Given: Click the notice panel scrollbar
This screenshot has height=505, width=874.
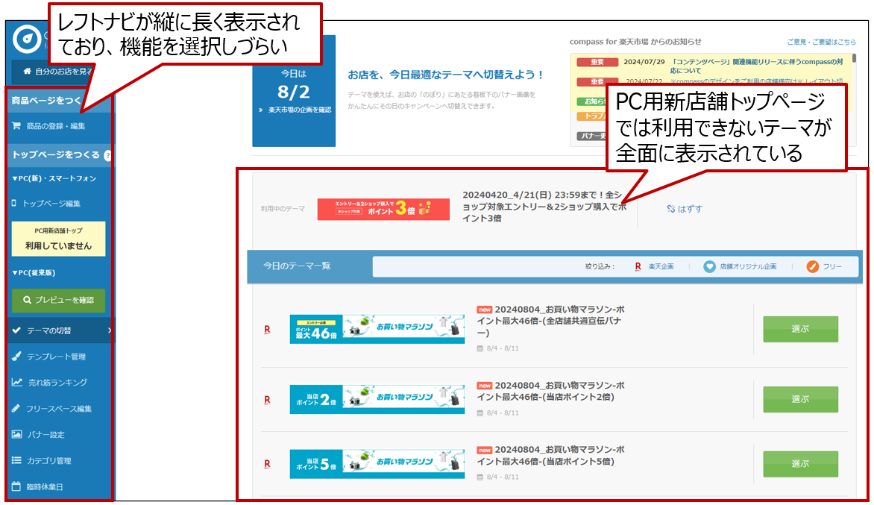Looking at the screenshot, I should [854, 58].
